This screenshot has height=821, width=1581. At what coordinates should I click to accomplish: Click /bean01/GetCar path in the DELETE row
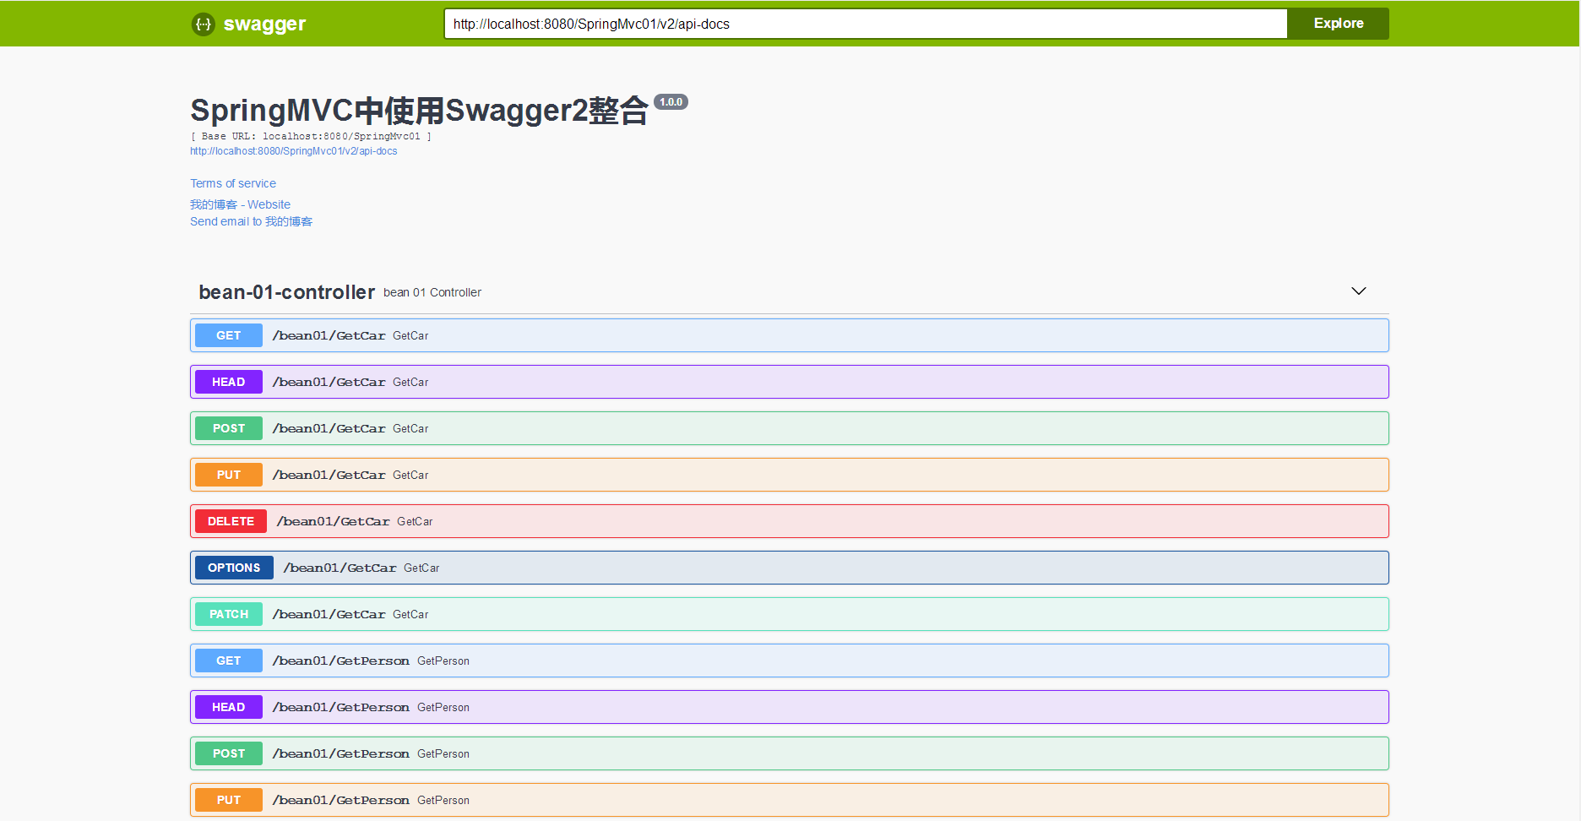click(x=333, y=521)
